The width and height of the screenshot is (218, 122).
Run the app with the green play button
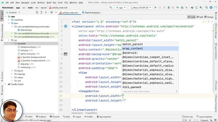tap(155, 7)
